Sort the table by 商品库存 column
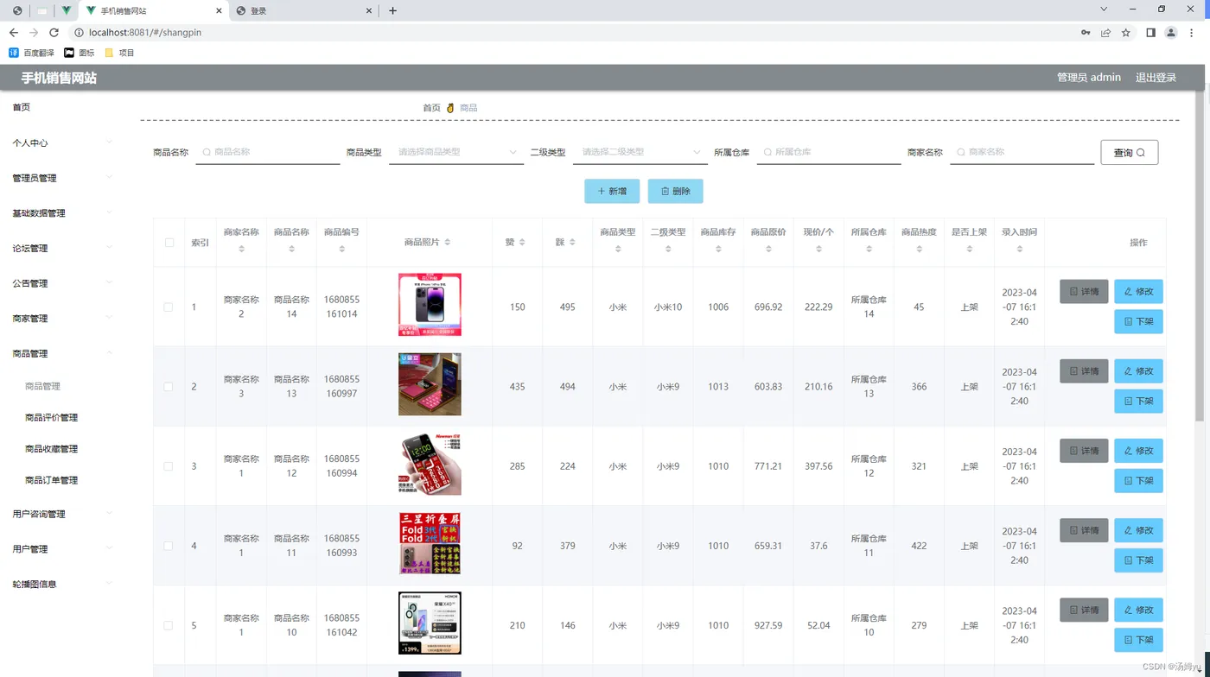This screenshot has height=677, width=1210. tap(718, 249)
